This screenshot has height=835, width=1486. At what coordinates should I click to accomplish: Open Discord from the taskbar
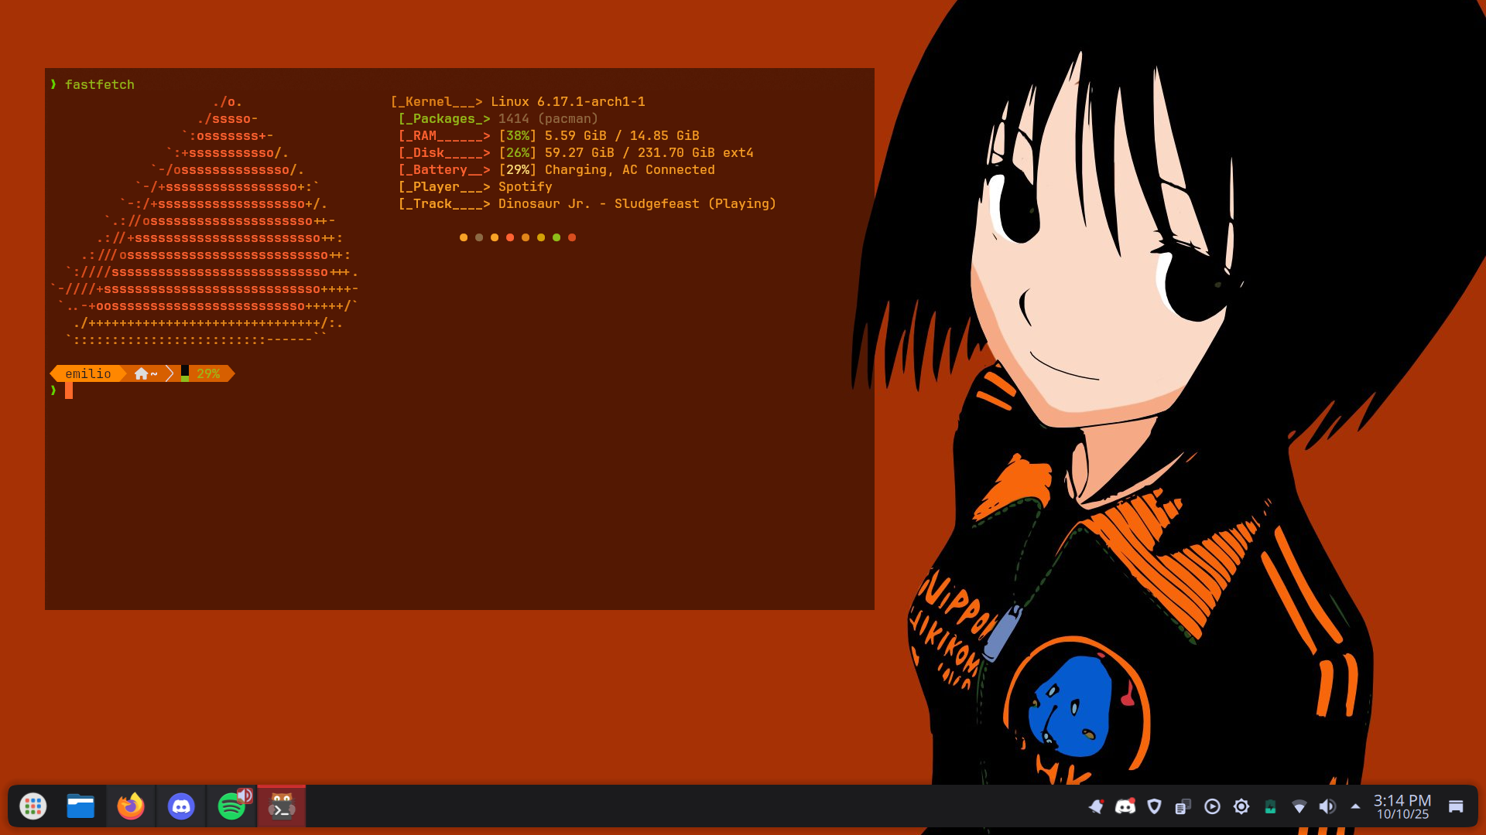click(x=181, y=806)
